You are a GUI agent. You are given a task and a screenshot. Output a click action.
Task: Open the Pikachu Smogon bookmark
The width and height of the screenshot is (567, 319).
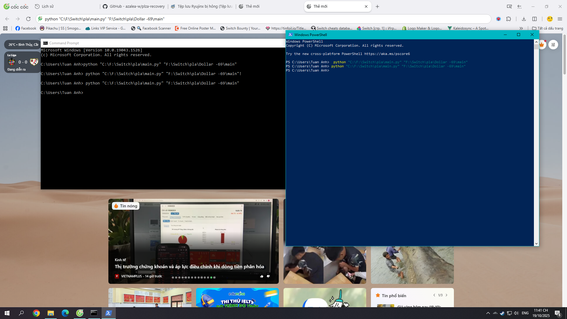tap(61, 28)
